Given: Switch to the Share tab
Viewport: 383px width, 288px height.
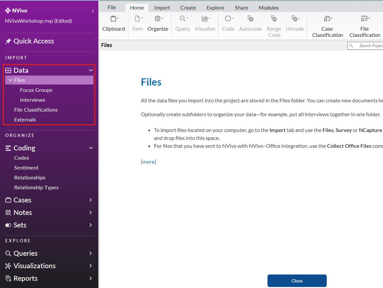Looking at the screenshot, I should click(242, 8).
